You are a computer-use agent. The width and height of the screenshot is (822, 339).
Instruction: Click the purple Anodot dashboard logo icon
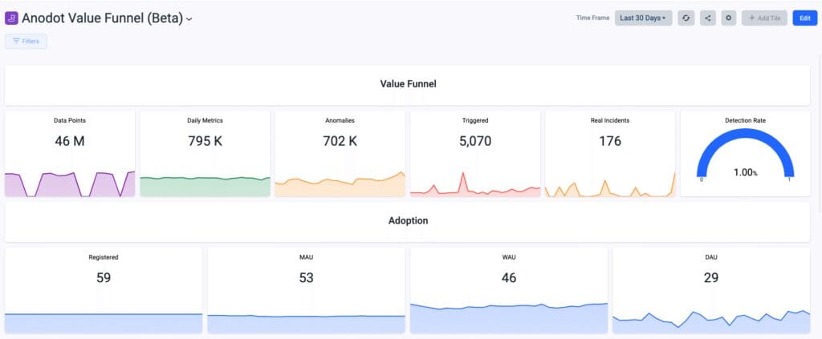pos(11,18)
